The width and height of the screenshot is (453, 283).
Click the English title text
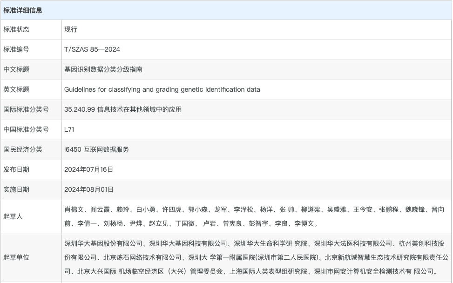(x=162, y=90)
